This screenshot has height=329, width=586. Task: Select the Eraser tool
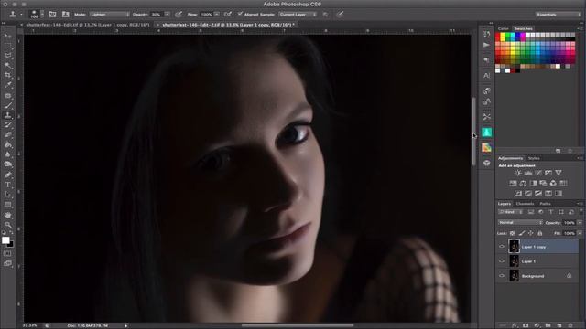[7, 135]
